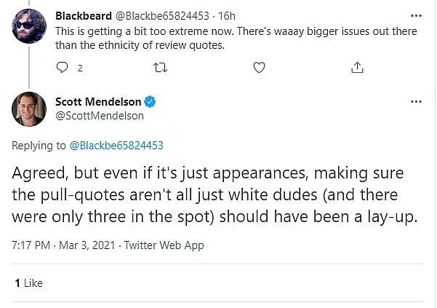The height and width of the screenshot is (308, 437).
Task: Click the @Blackbe65824453 mention in Replying to
Action: coord(116,145)
